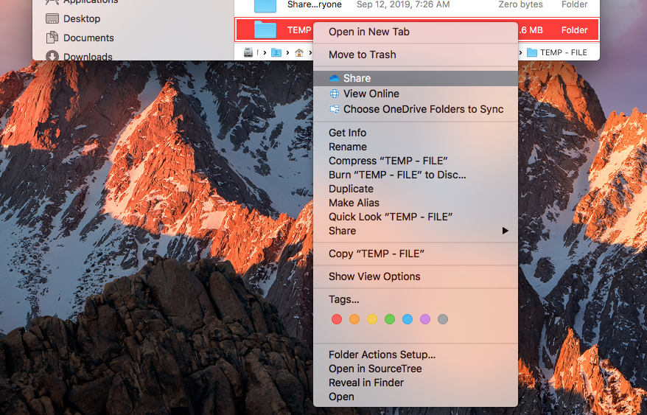Click the sync folders icon beside Choose OneDrive Folders
The width and height of the screenshot is (647, 415).
click(x=335, y=109)
